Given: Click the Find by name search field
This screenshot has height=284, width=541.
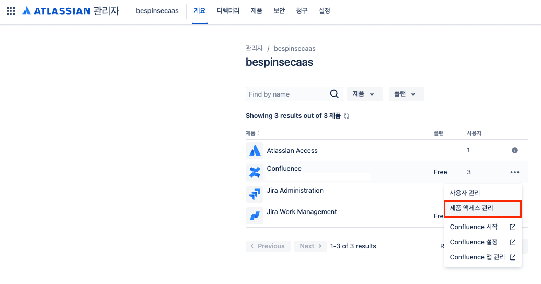Looking at the screenshot, I should click(287, 94).
